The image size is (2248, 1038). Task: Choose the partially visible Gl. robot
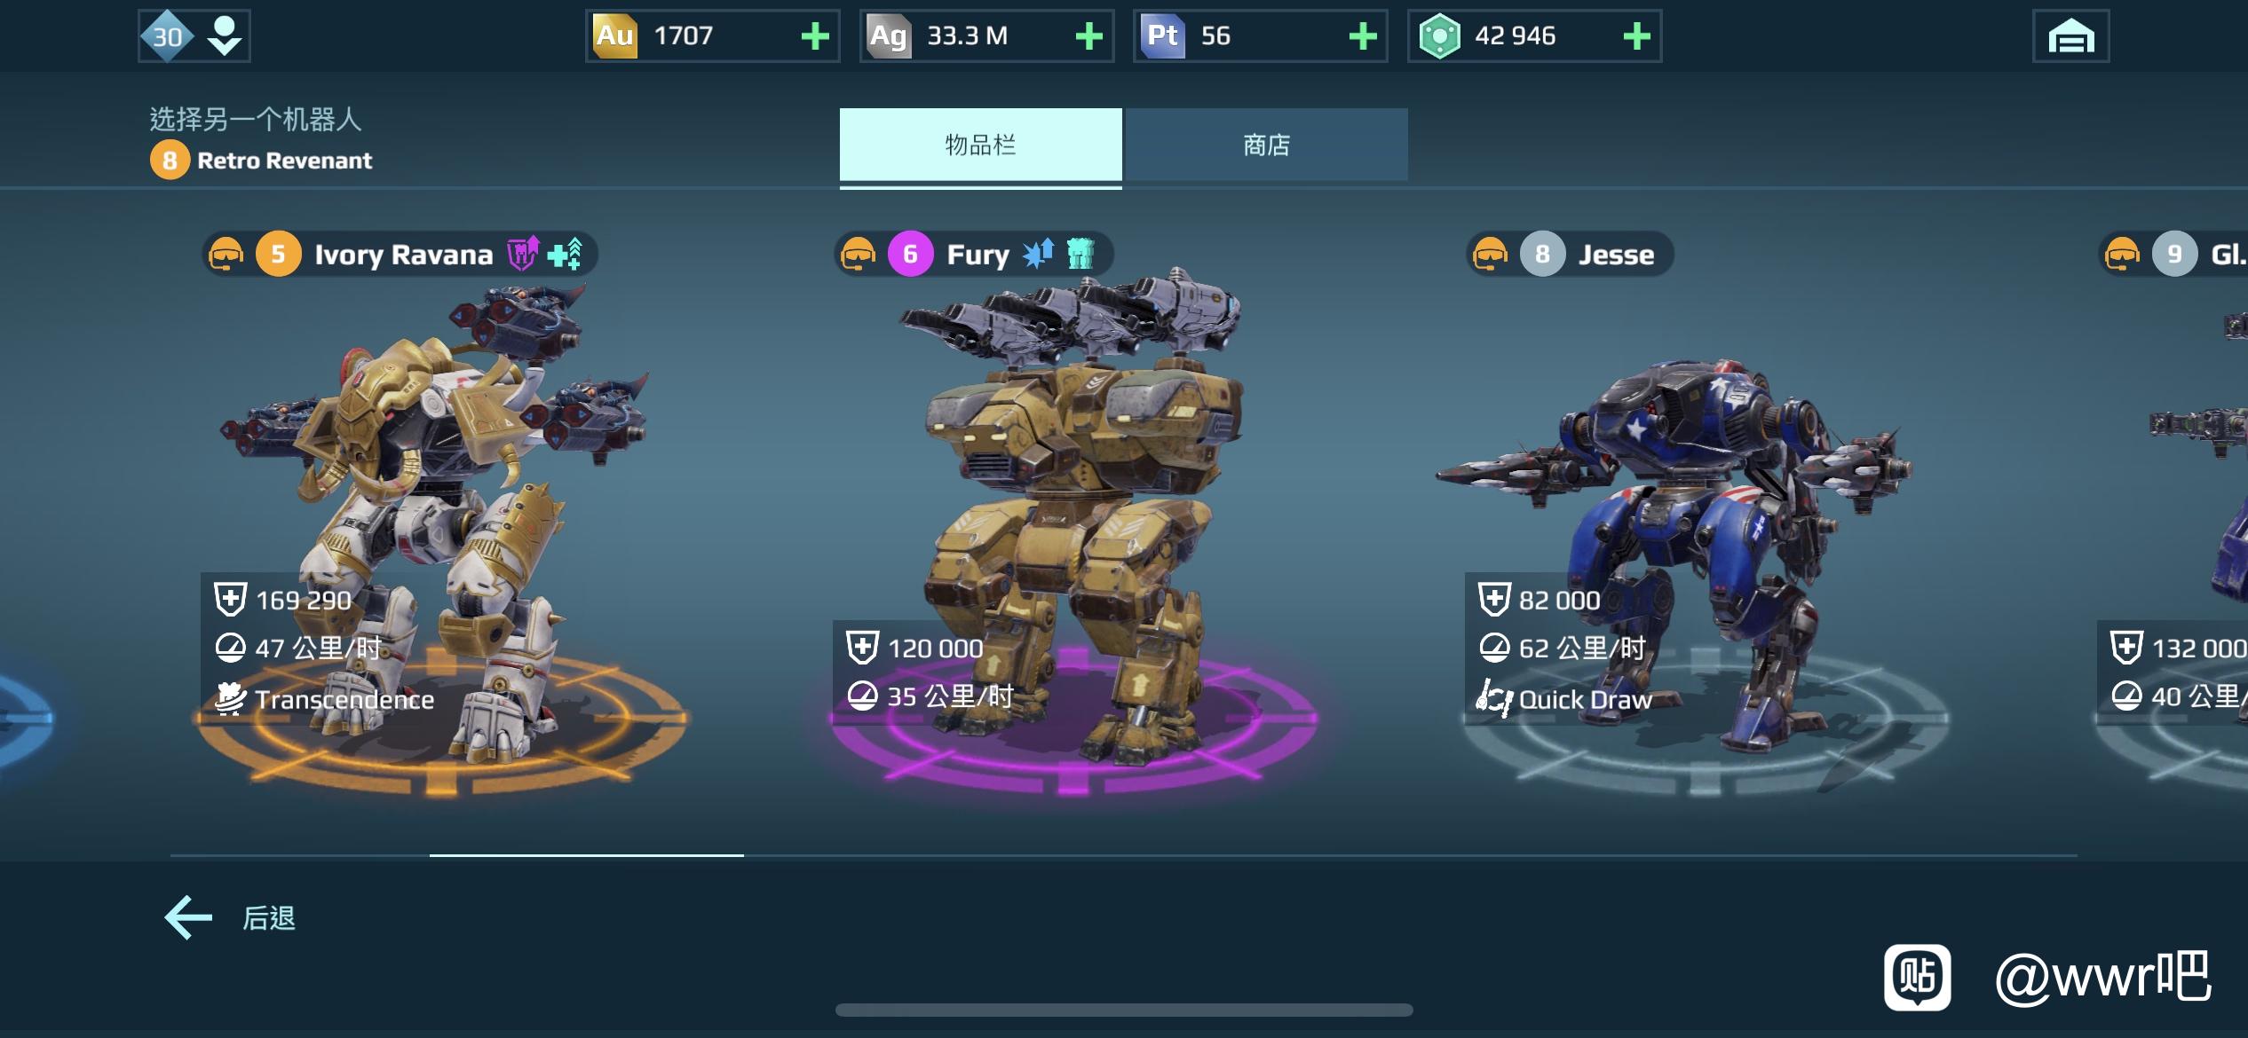tap(2175, 515)
